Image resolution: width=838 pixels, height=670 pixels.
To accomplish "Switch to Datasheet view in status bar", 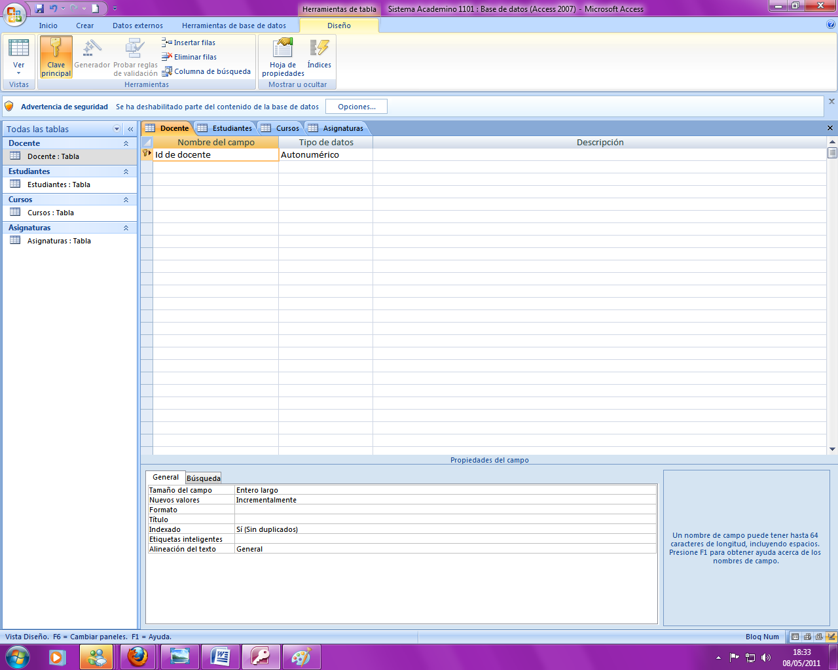I will point(795,637).
